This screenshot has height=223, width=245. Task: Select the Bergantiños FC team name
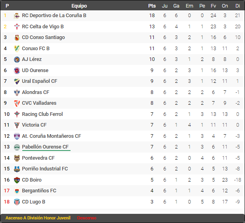39,191
